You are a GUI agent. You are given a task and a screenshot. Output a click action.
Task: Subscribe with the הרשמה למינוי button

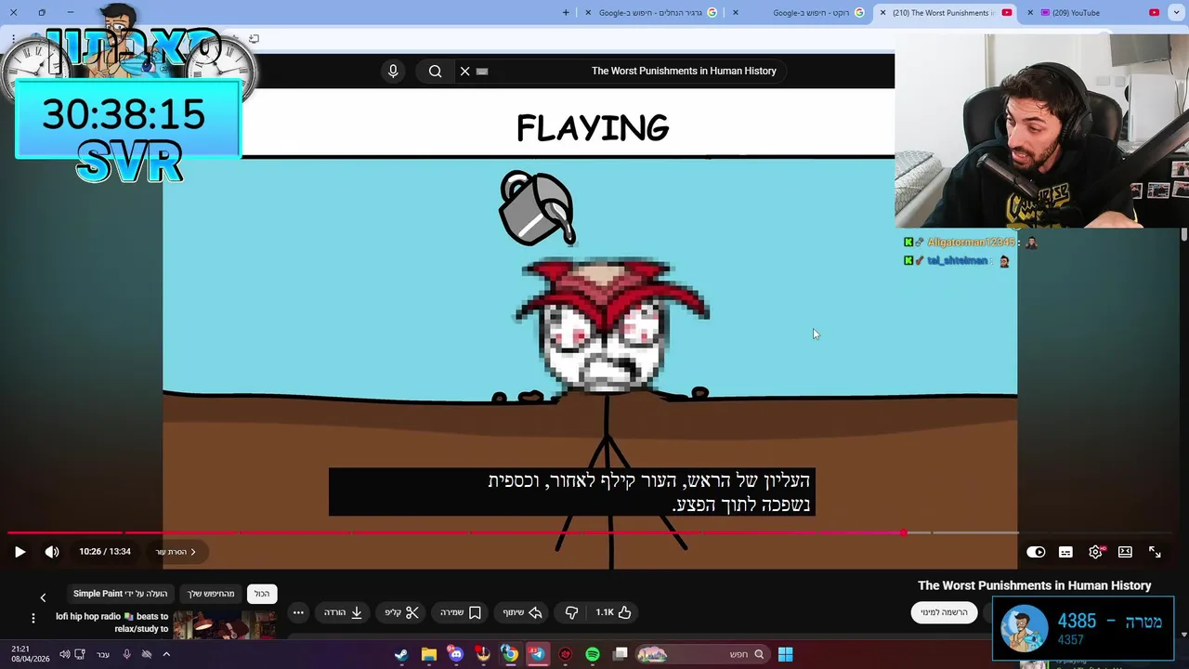pyautogui.click(x=944, y=612)
